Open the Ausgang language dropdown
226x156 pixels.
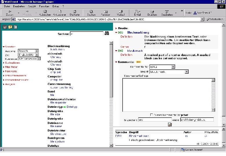[37, 51]
